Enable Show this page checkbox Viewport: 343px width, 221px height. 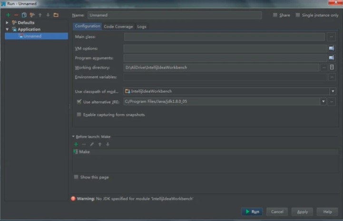click(76, 177)
